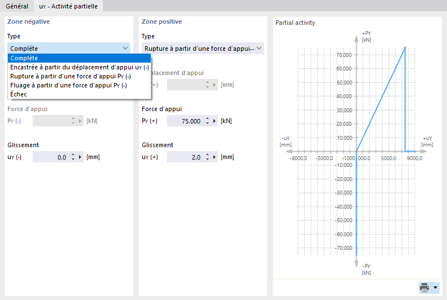Open the Zone positive Type dropdown
This screenshot has height=300, width=447.
point(259,48)
